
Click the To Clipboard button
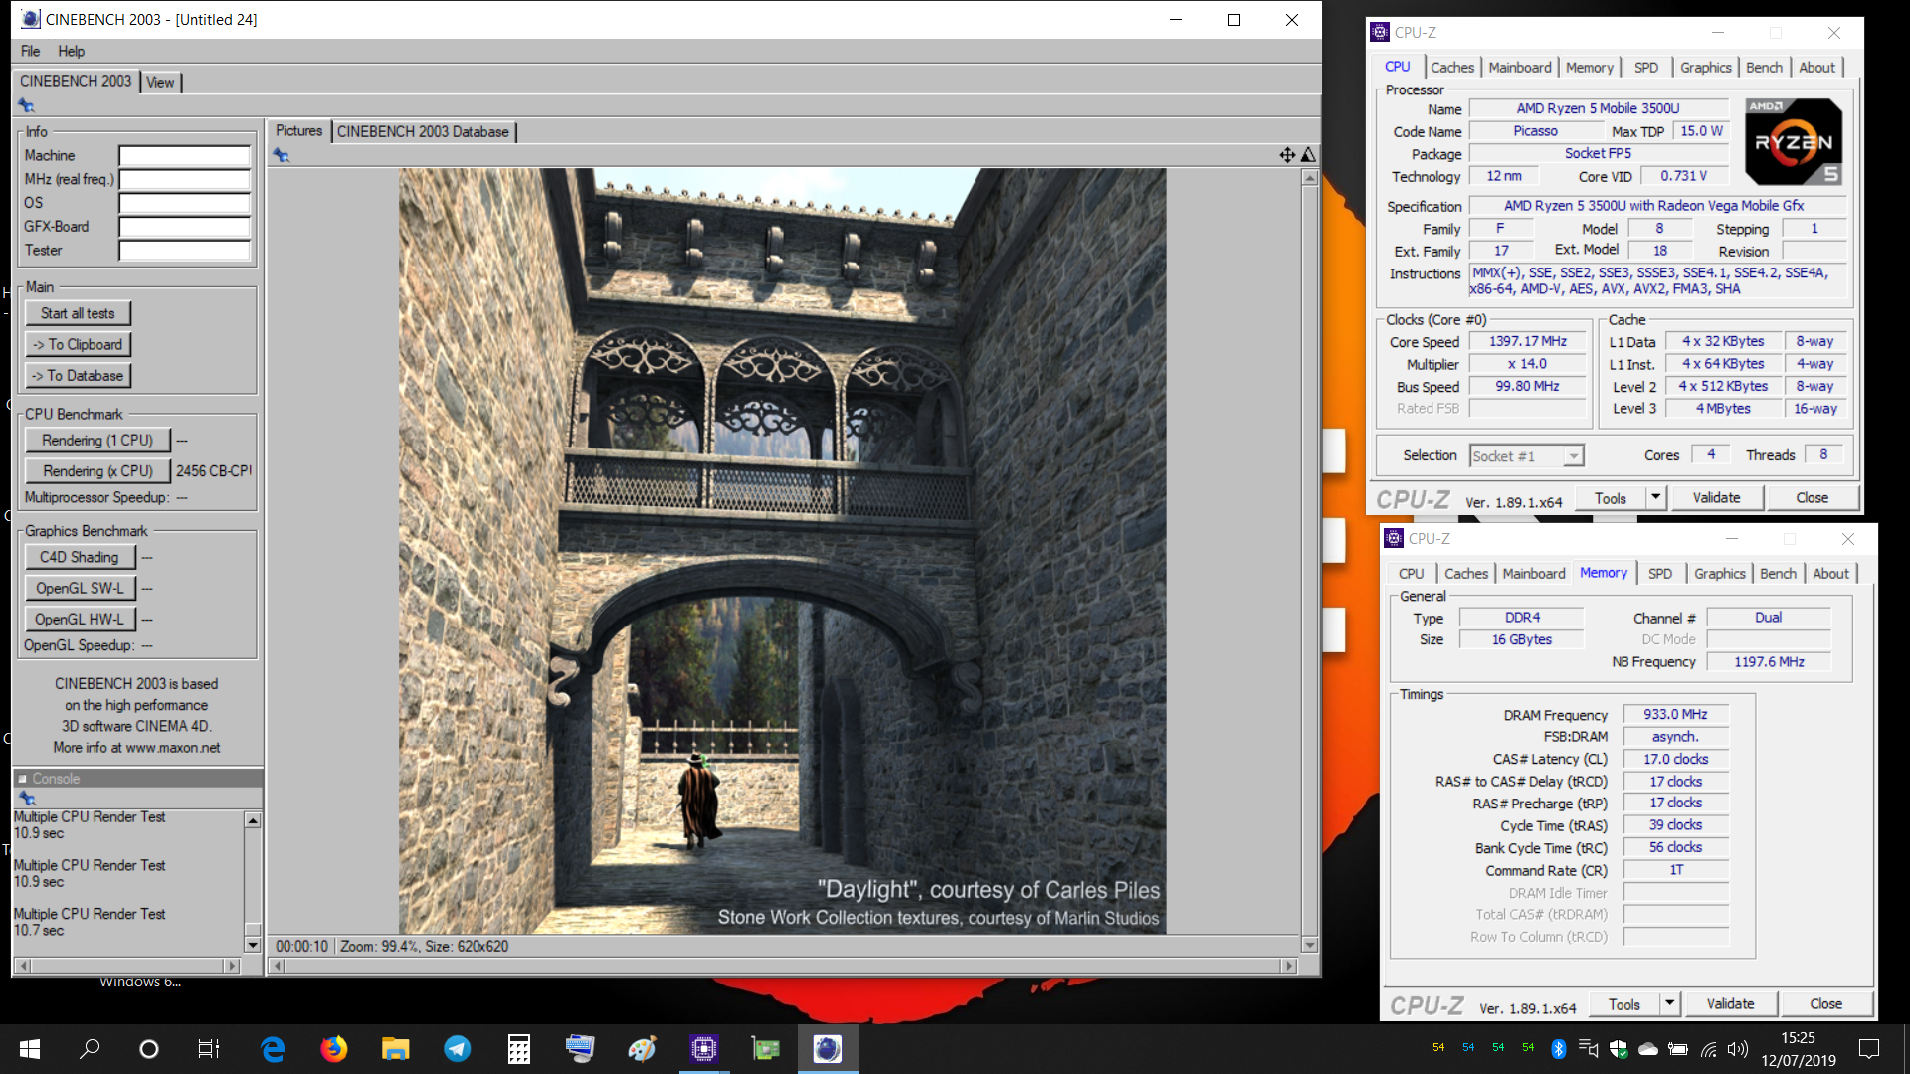click(78, 344)
